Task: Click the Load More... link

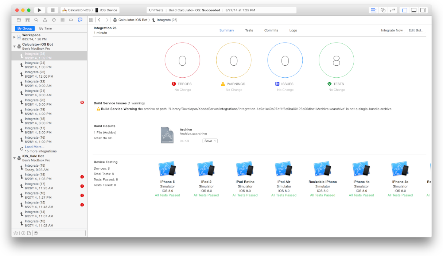Action: click(x=34, y=147)
